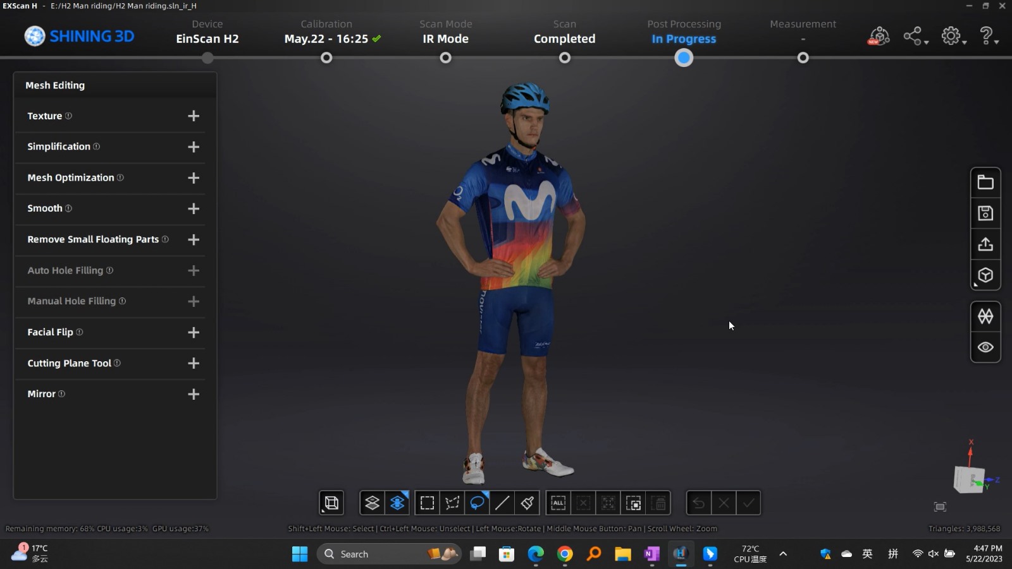Viewport: 1012px width, 569px height.
Task: Click the info icon beside Texture
Action: tap(68, 116)
